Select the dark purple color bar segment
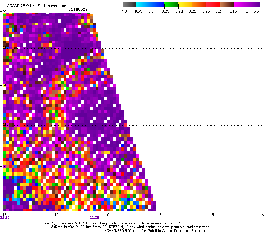This screenshot has height=233, width=266. 254,5
